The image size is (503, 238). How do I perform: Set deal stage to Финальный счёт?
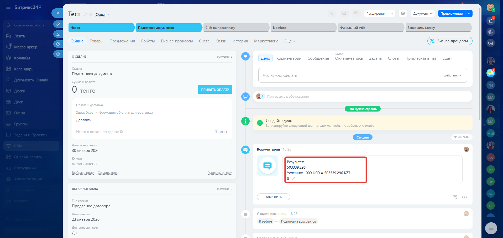[x=370, y=28]
